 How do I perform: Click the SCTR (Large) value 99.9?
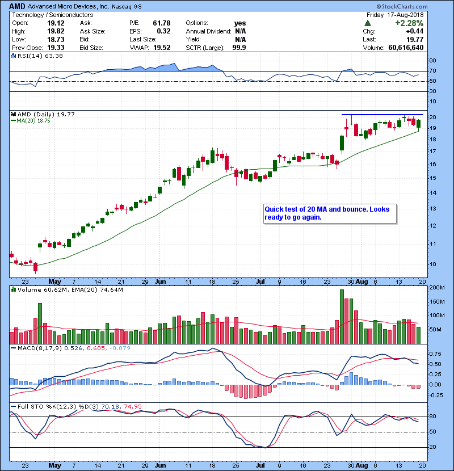239,48
